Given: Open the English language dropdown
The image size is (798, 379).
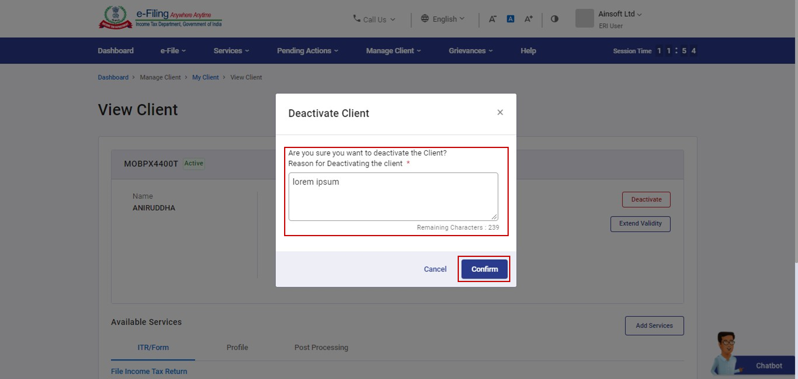Looking at the screenshot, I should [x=443, y=19].
